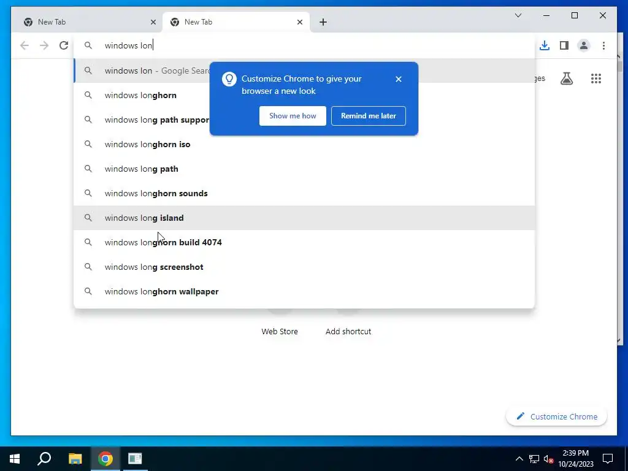
Task: Select suggestion windows long island
Action: pos(304,218)
